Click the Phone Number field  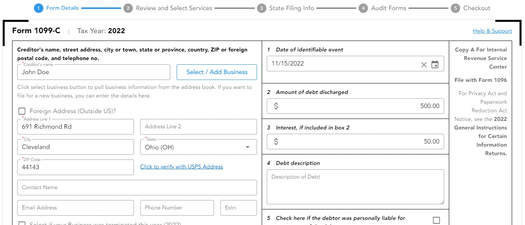tap(177, 208)
